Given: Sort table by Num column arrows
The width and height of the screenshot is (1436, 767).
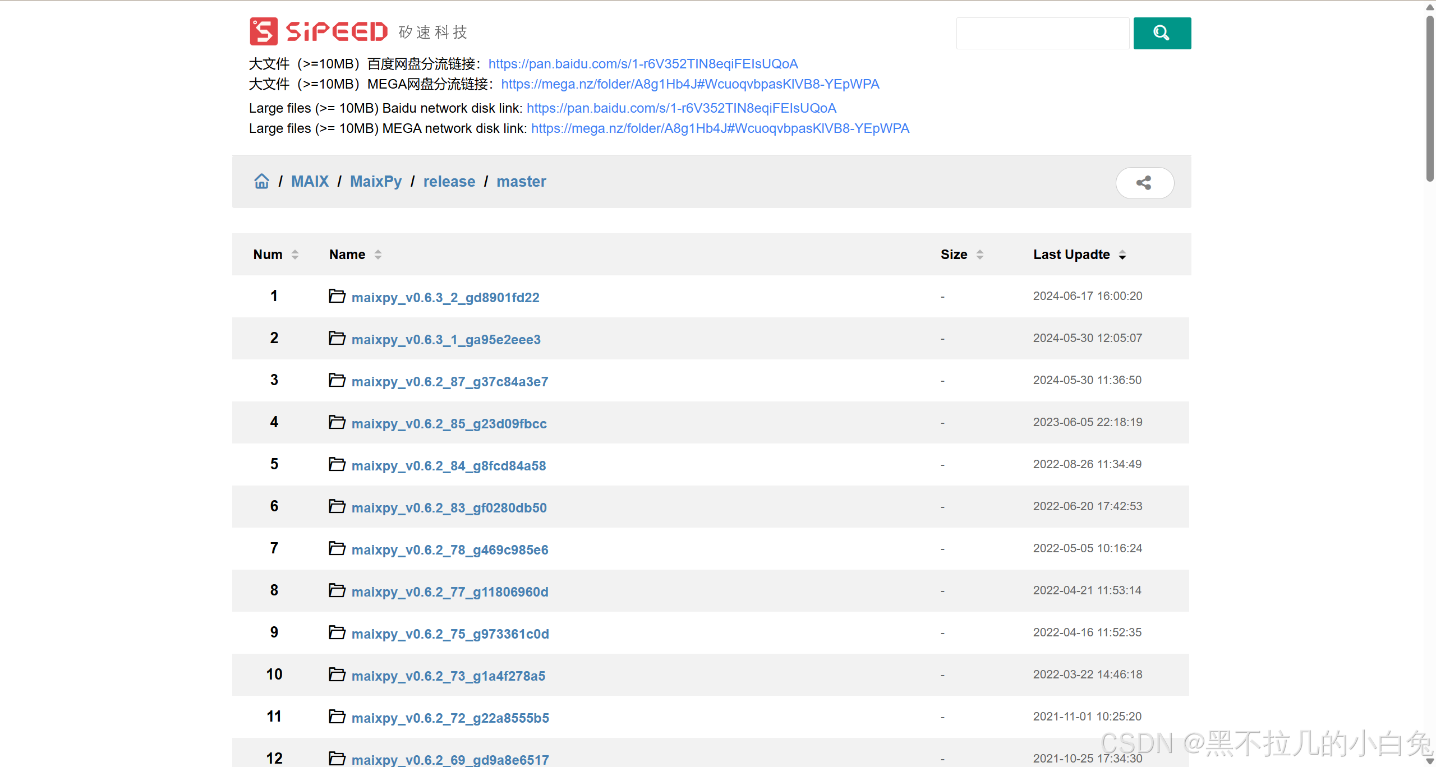Looking at the screenshot, I should point(295,255).
